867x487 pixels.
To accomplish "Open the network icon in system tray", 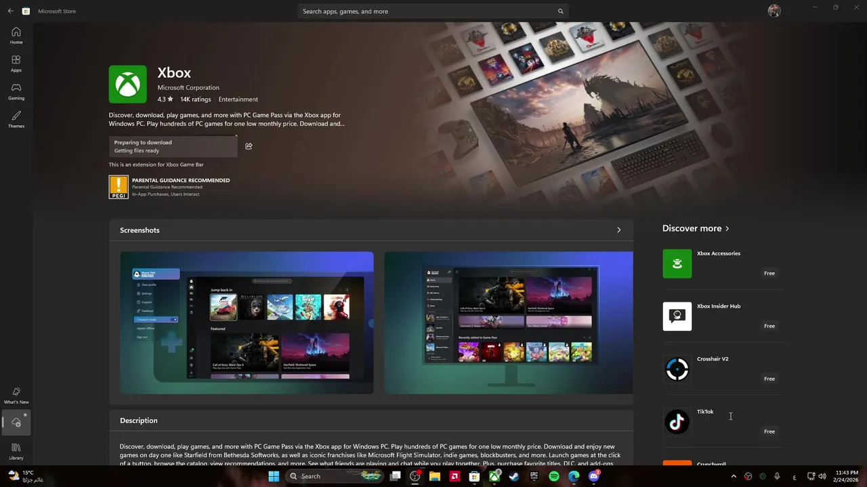I will click(811, 476).
